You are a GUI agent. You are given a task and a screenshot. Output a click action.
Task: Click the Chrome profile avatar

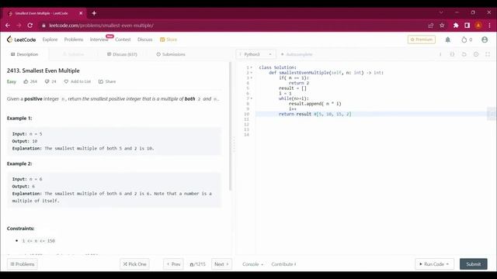[x=478, y=26]
